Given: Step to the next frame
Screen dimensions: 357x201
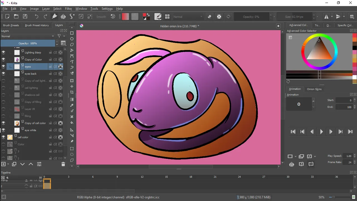Looking at the screenshot, I should 331,132.
